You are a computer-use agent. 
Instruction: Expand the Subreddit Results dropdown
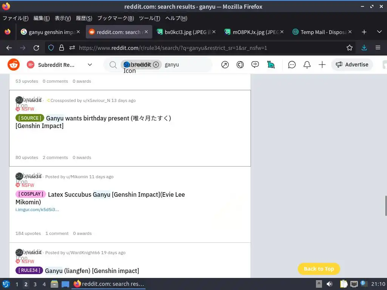pyautogui.click(x=90, y=65)
